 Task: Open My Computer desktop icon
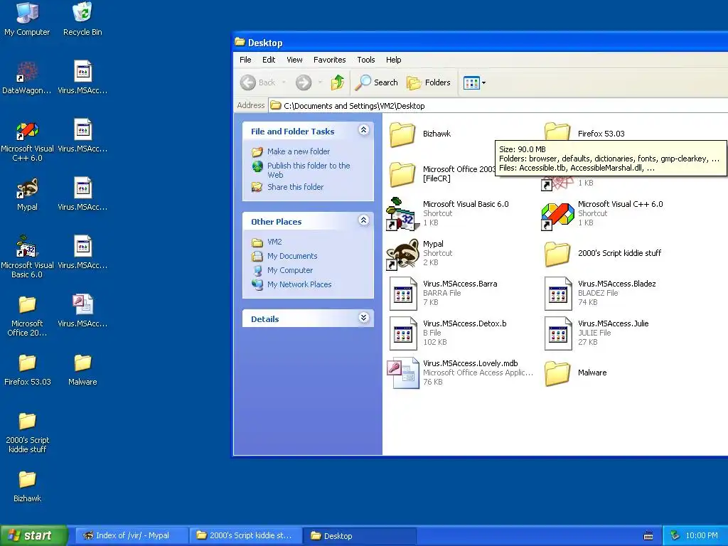pos(27,18)
